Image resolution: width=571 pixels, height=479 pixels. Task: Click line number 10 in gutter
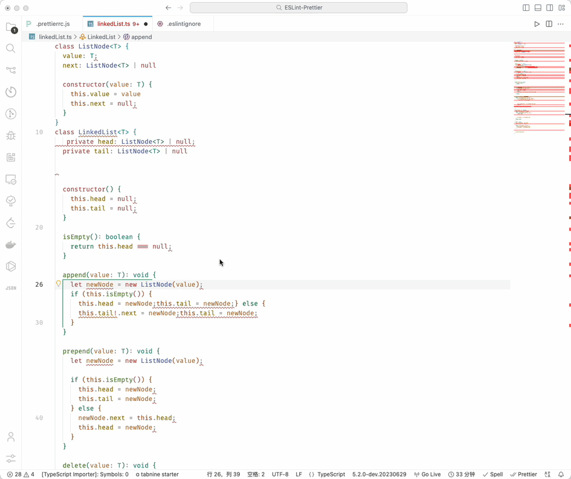pos(39,132)
